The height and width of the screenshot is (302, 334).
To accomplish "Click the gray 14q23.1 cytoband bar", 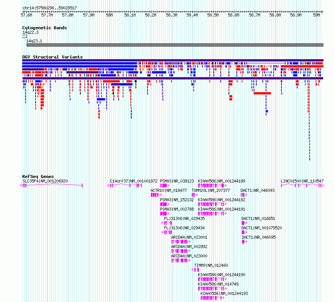I will pos(175,45).
